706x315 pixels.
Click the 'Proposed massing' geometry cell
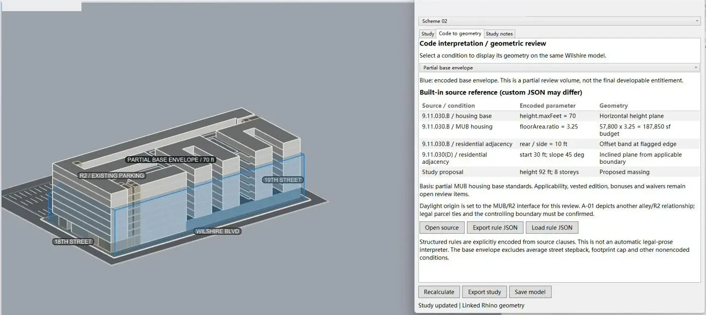tap(625, 172)
